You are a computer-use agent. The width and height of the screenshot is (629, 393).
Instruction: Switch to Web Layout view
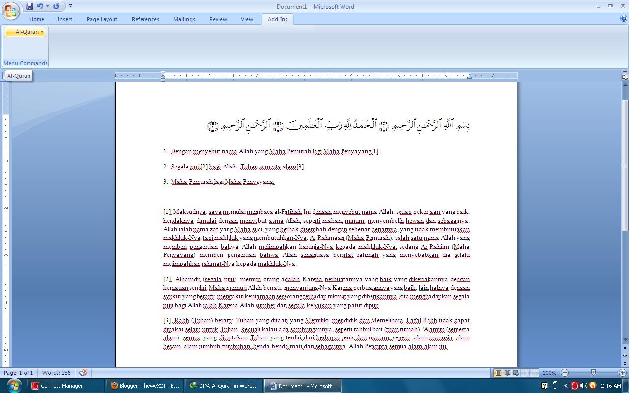tap(516, 373)
